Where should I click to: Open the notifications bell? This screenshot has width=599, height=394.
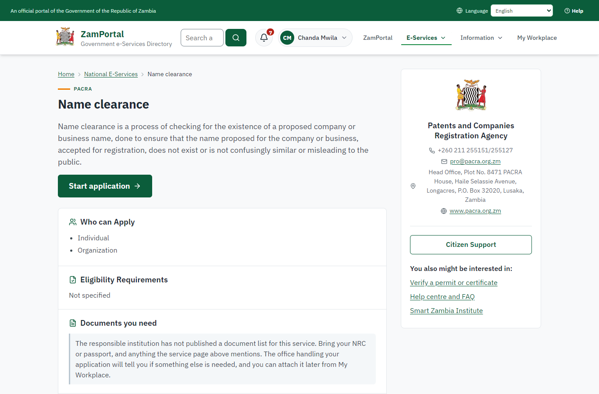264,38
